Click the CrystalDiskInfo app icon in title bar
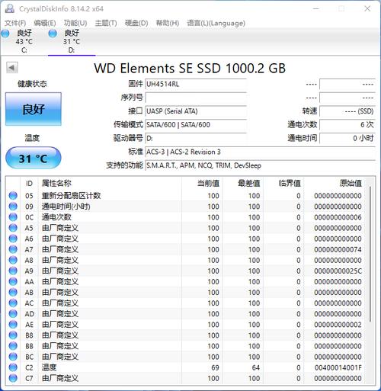381x391 pixels. point(10,8)
